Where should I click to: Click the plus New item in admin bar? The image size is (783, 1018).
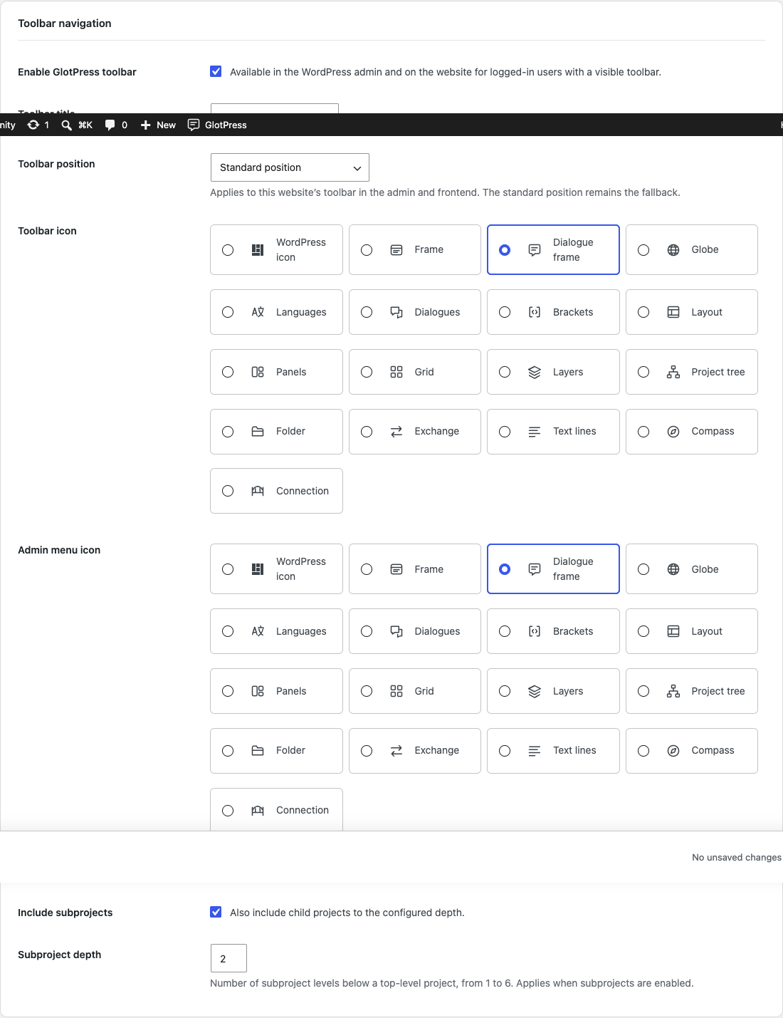point(158,125)
